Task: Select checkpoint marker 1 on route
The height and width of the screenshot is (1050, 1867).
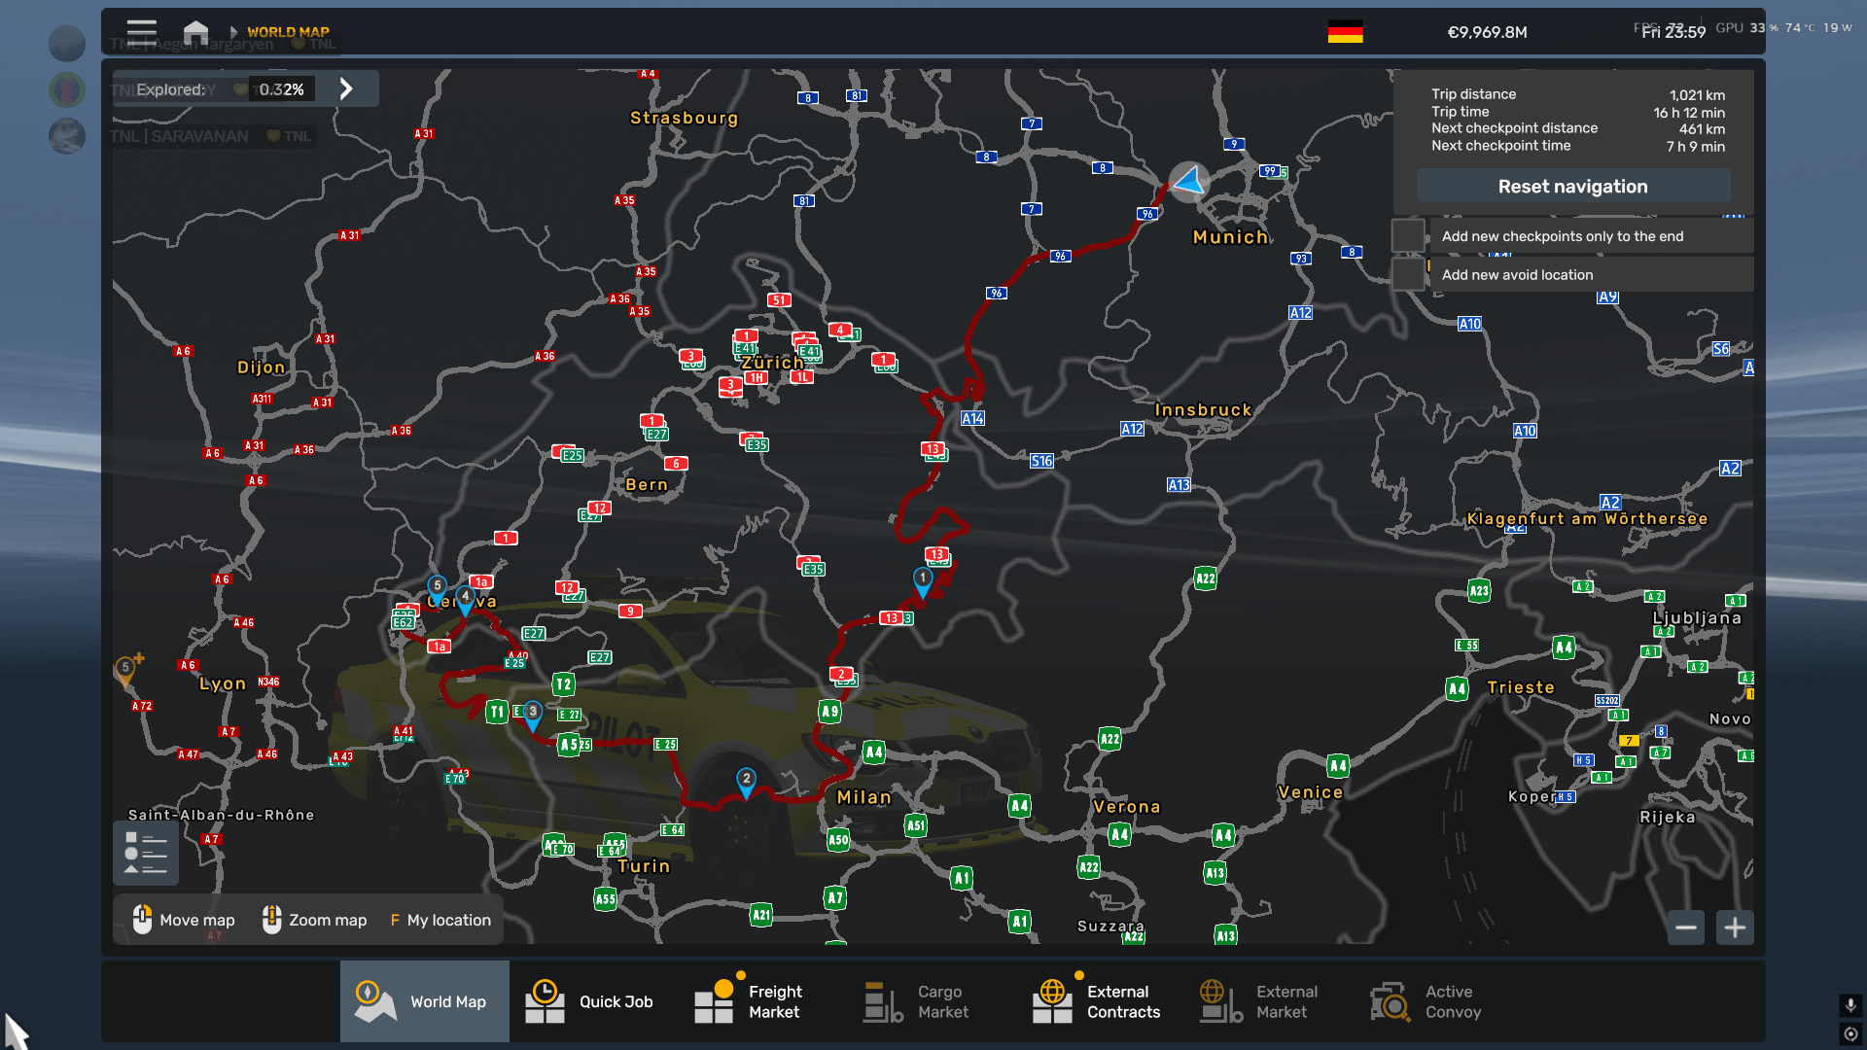Action: click(923, 580)
